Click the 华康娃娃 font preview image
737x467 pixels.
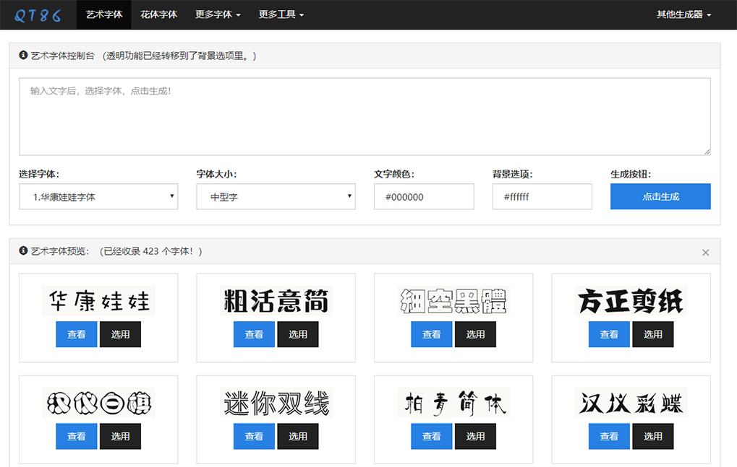point(98,300)
